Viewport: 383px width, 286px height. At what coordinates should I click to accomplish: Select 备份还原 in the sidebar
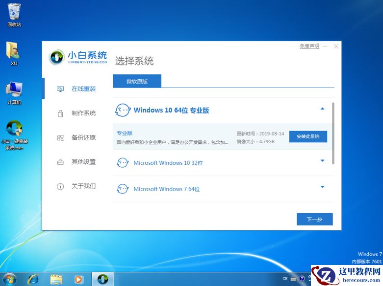click(83, 138)
